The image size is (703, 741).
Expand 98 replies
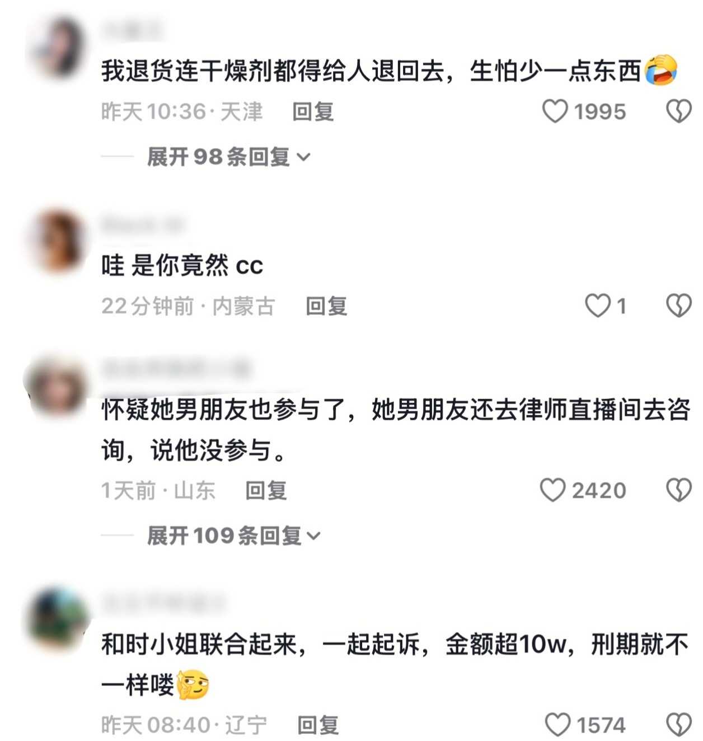(228, 157)
